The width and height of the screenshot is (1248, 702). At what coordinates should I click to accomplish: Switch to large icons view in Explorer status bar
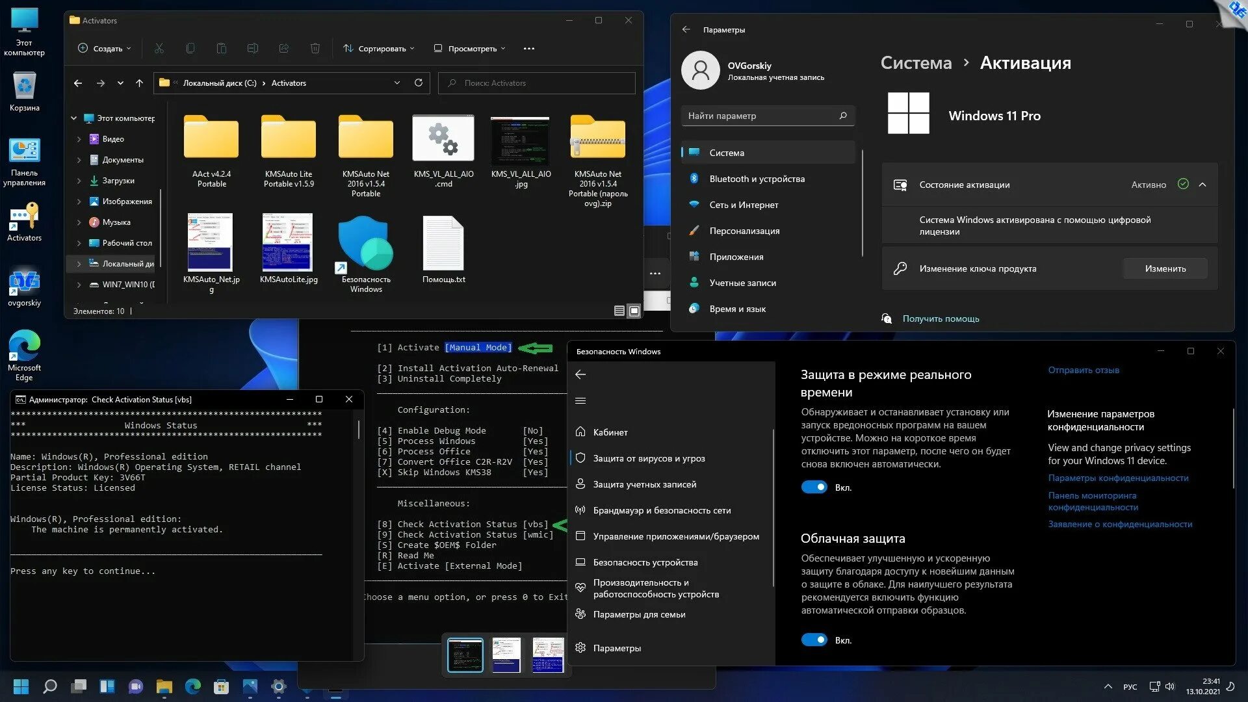click(x=634, y=311)
